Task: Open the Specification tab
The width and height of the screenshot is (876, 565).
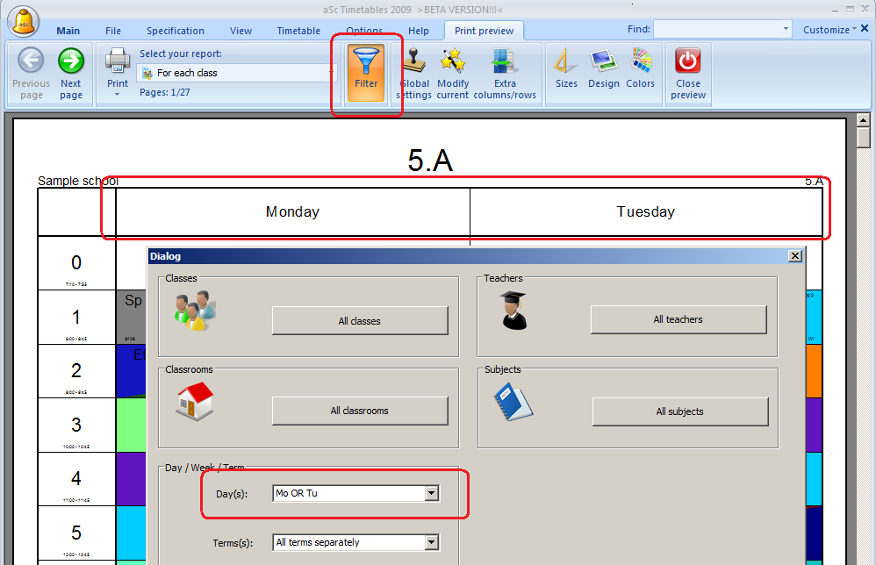Action: coord(176,31)
